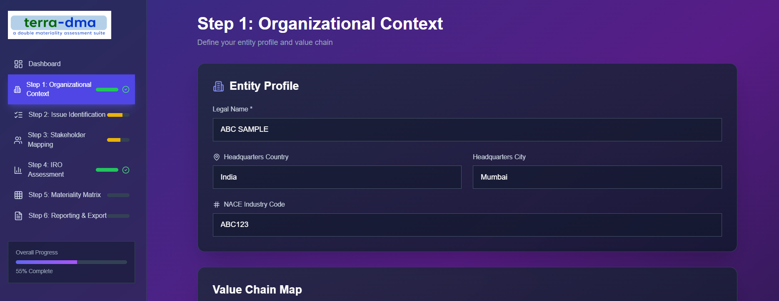This screenshot has width=779, height=301.
Task: Click the terra-dma logo
Action: [60, 25]
